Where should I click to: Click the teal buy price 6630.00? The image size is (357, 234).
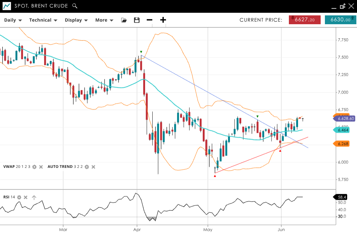point(340,20)
